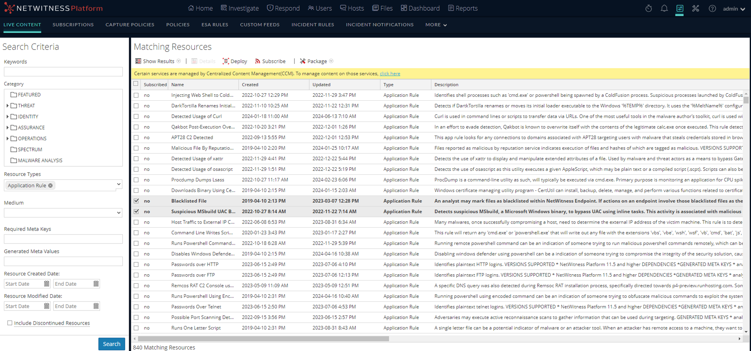Open the Resource Types dropdown
751x351 pixels.
click(x=119, y=184)
